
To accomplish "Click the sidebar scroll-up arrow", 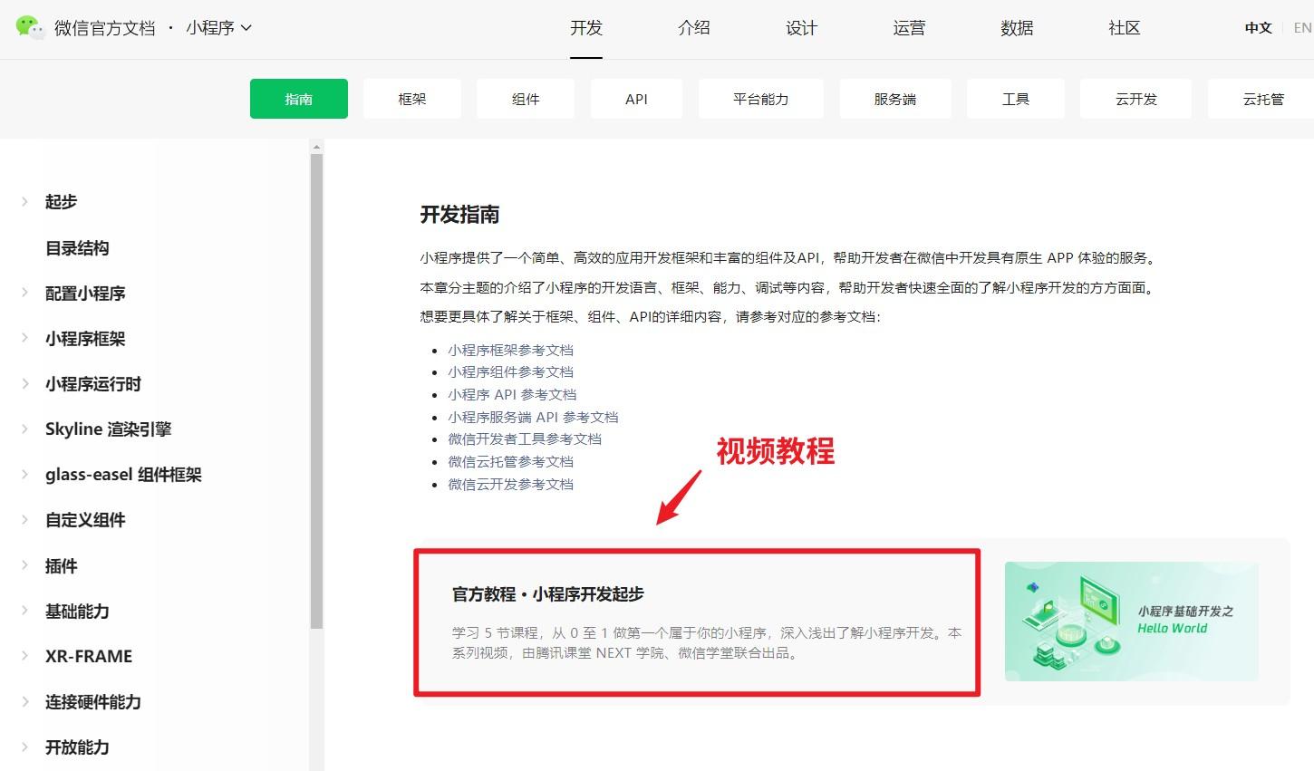I will pyautogui.click(x=316, y=146).
